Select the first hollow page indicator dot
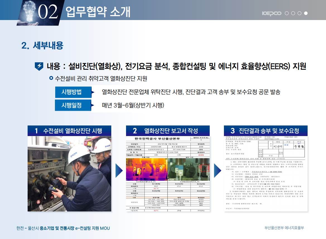 pyautogui.click(x=287, y=13)
